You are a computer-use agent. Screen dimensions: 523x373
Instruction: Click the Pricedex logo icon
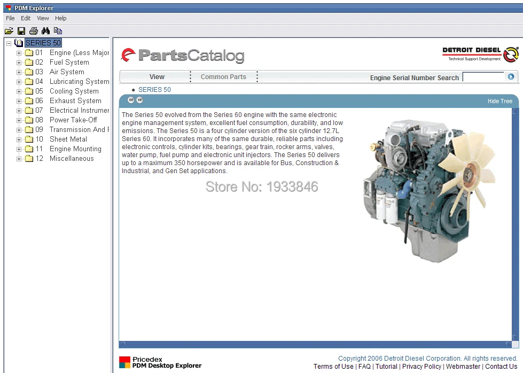click(x=125, y=362)
